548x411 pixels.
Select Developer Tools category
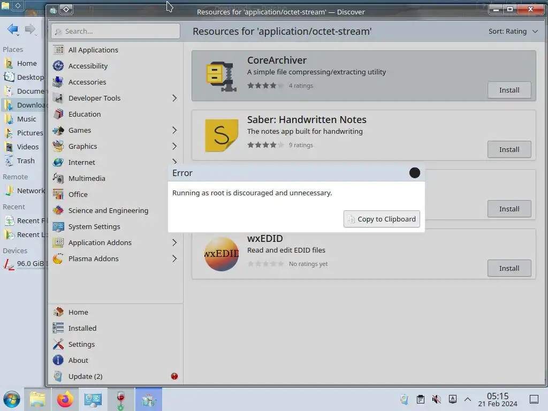(x=116, y=98)
